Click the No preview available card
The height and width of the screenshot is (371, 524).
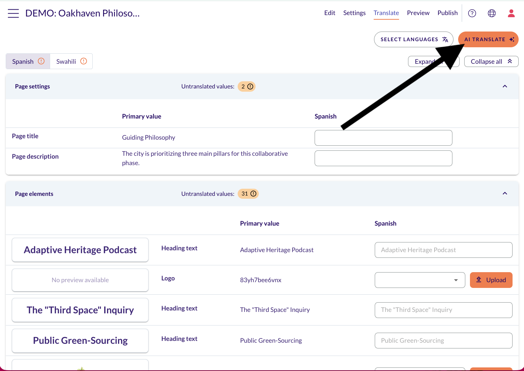click(80, 280)
